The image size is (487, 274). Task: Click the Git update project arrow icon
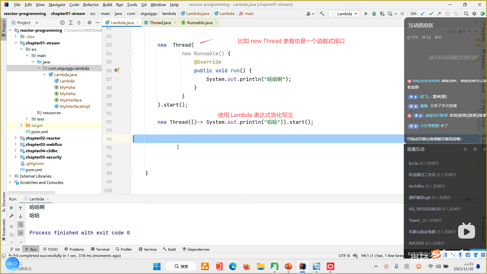[423, 14]
